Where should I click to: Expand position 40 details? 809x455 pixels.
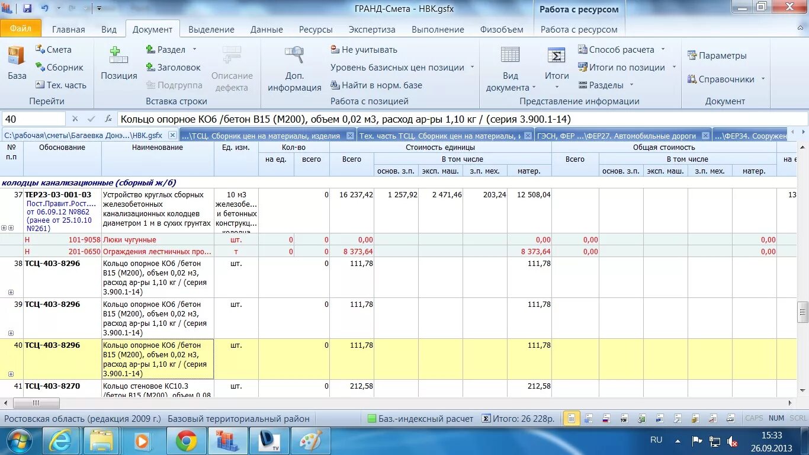coord(11,374)
